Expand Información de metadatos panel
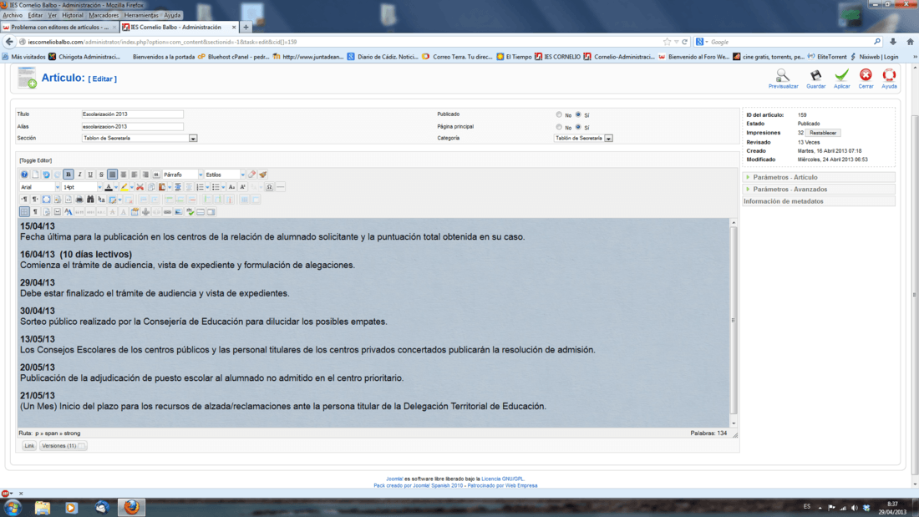 (x=819, y=201)
